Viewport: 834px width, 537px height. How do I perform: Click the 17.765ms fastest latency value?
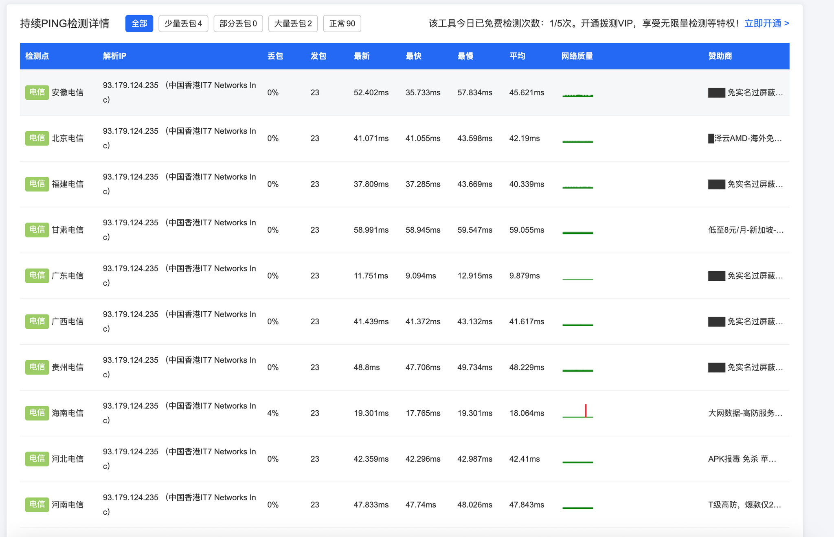tap(423, 413)
